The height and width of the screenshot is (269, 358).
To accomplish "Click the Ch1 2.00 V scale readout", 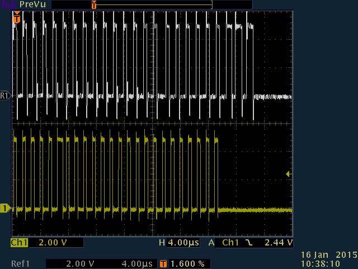I will click(53, 243).
